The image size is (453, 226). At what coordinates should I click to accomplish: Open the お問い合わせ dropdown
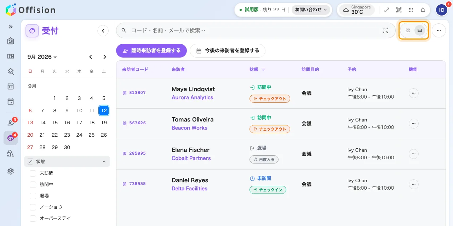[x=311, y=10]
